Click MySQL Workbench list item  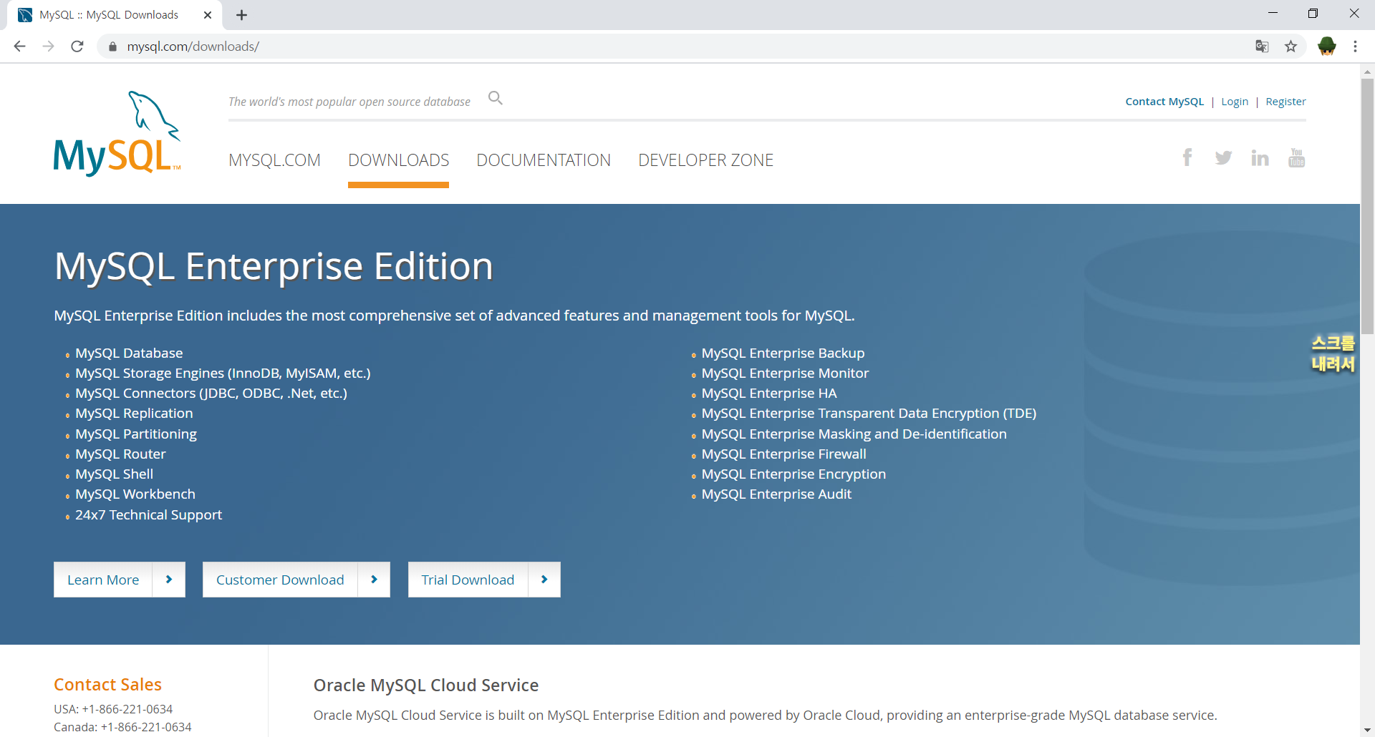point(135,494)
